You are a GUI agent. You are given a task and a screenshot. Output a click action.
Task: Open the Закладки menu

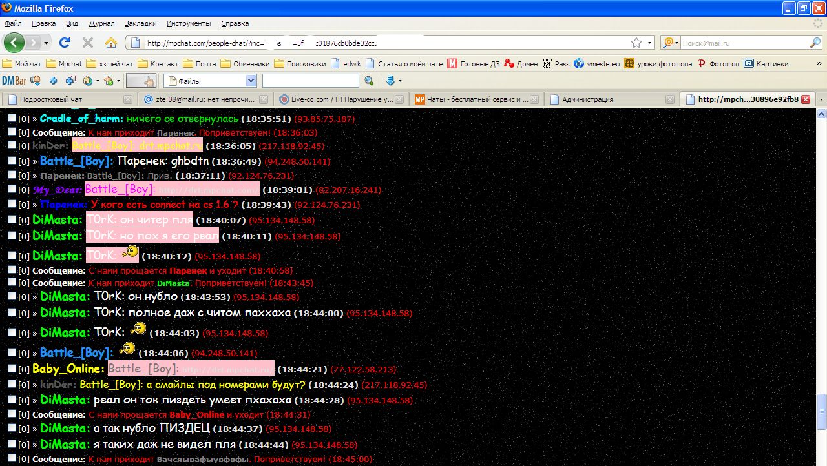point(140,23)
